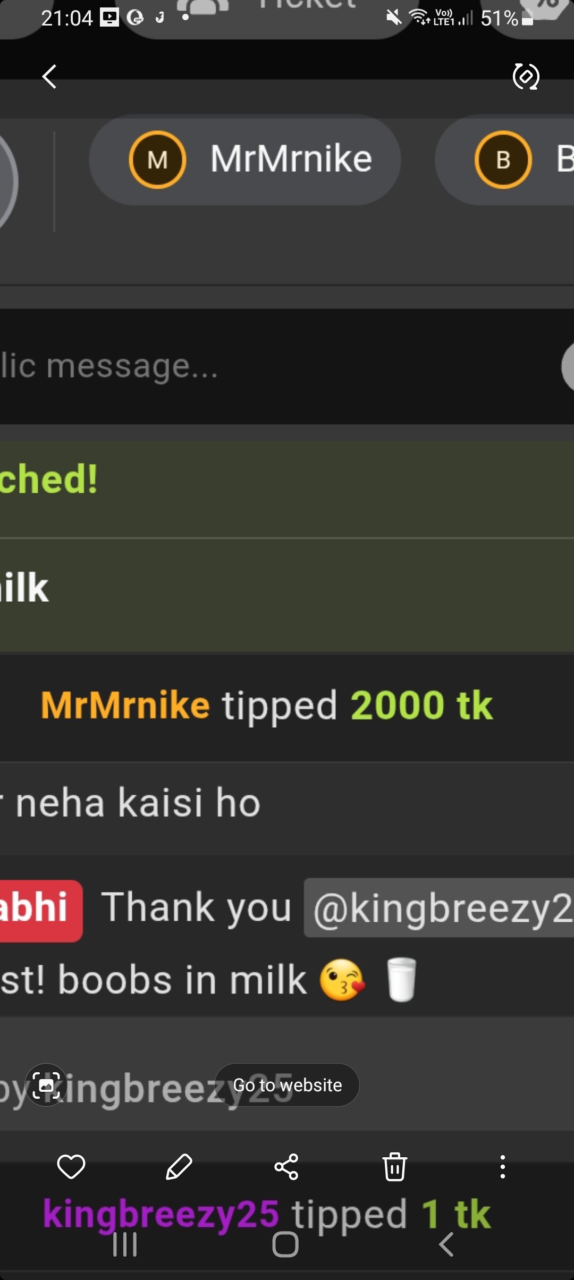574x1280 pixels.
Task: Tap the Go to website button
Action: pyautogui.click(x=287, y=1085)
